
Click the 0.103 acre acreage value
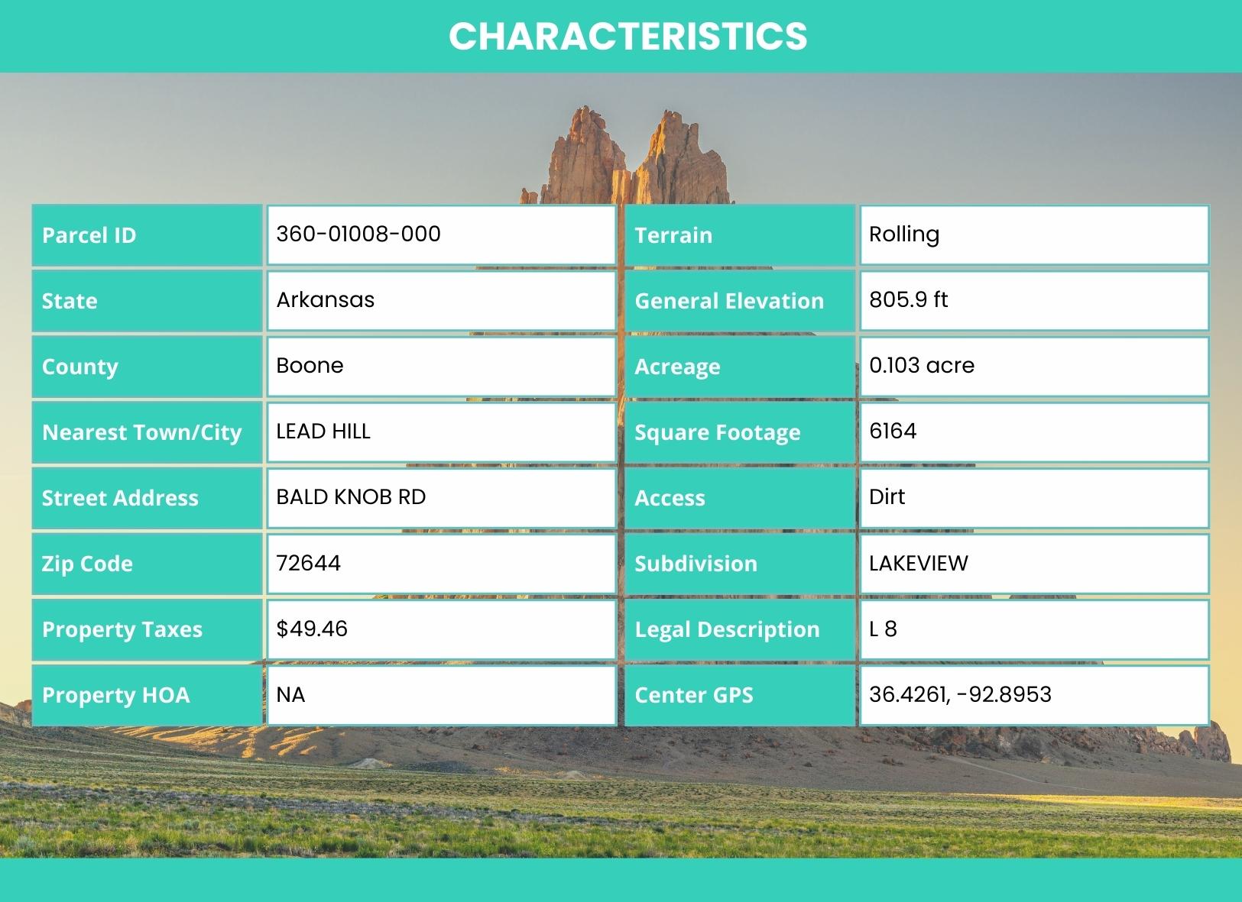click(922, 365)
